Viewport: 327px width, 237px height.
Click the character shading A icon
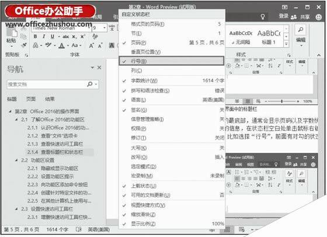pos(112,45)
